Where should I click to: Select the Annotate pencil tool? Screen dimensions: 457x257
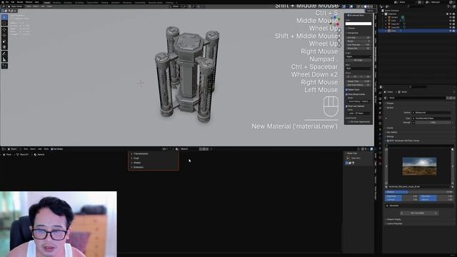click(x=4, y=54)
